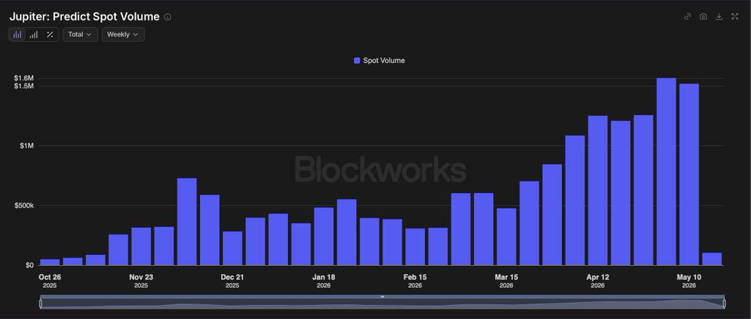Click the tallest bar near $1.6M
Viewport: 751px width, 319px height.
click(x=666, y=171)
